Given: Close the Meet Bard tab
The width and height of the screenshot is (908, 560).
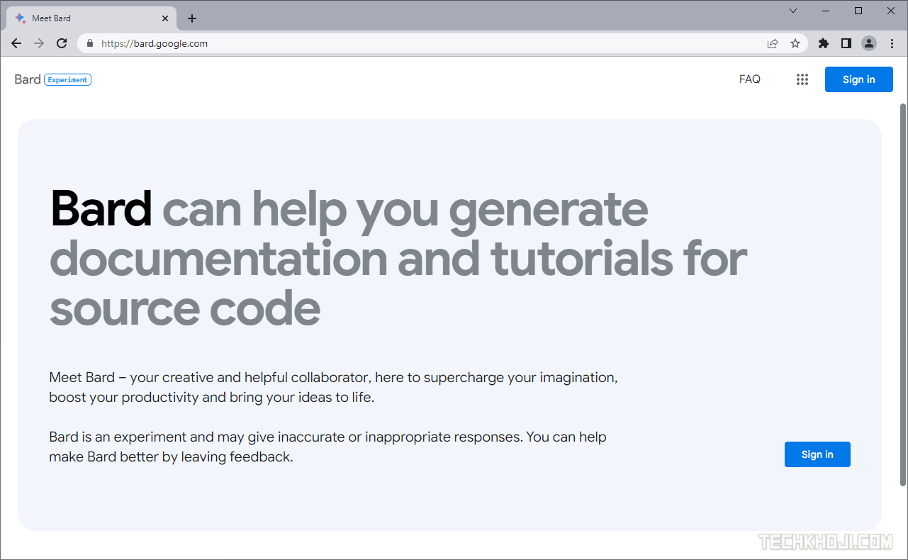Looking at the screenshot, I should [x=165, y=18].
